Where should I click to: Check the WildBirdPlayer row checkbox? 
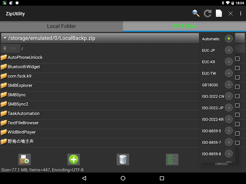click(238, 134)
